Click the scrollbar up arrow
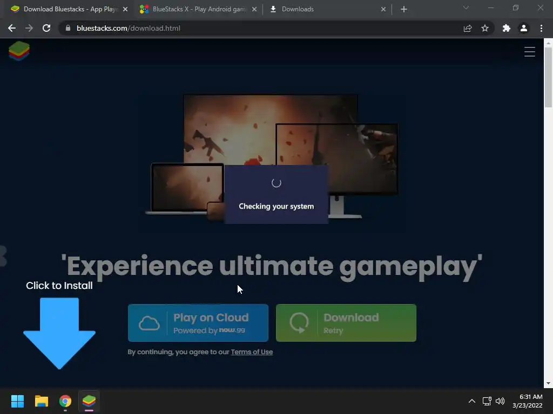The height and width of the screenshot is (414, 553). (548, 43)
